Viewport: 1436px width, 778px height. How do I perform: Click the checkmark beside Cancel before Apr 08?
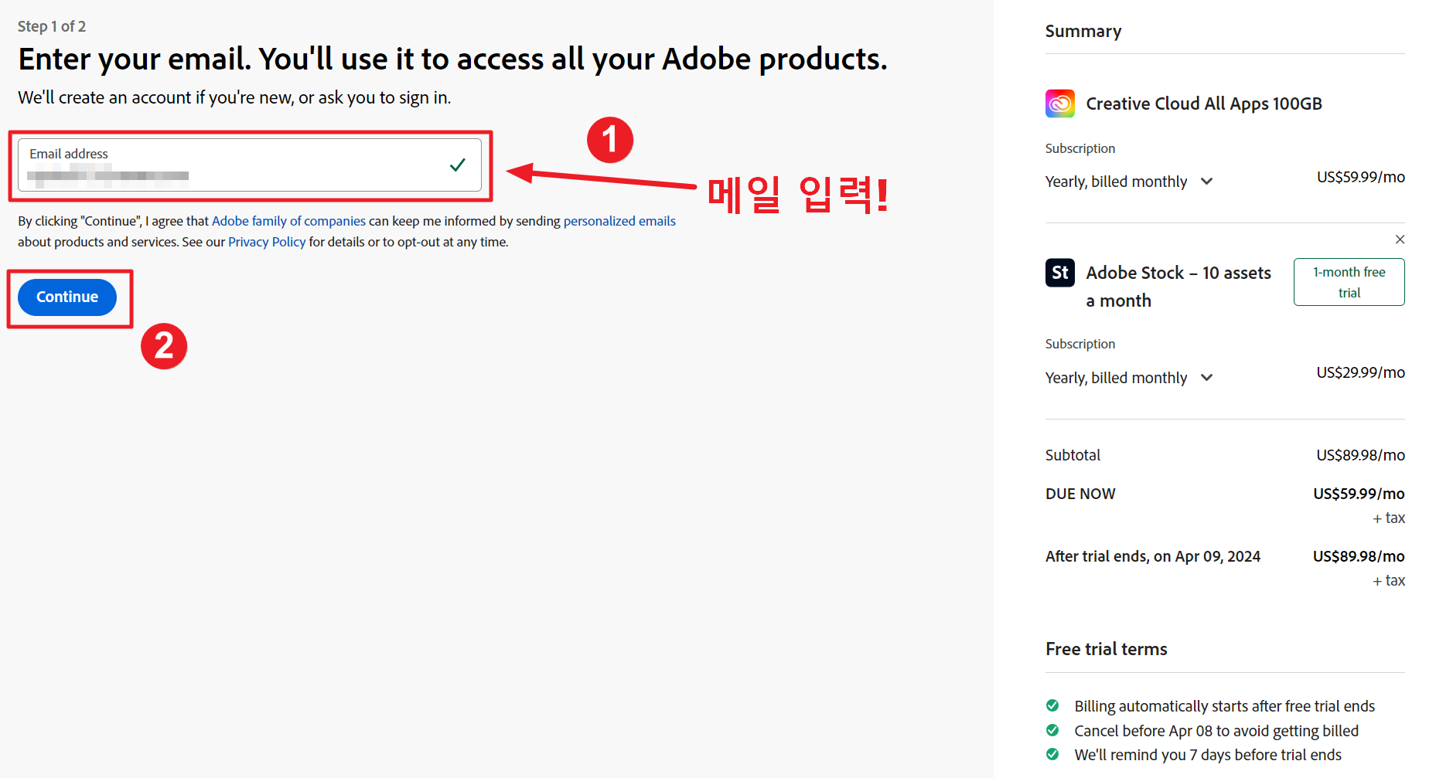pyautogui.click(x=1052, y=730)
